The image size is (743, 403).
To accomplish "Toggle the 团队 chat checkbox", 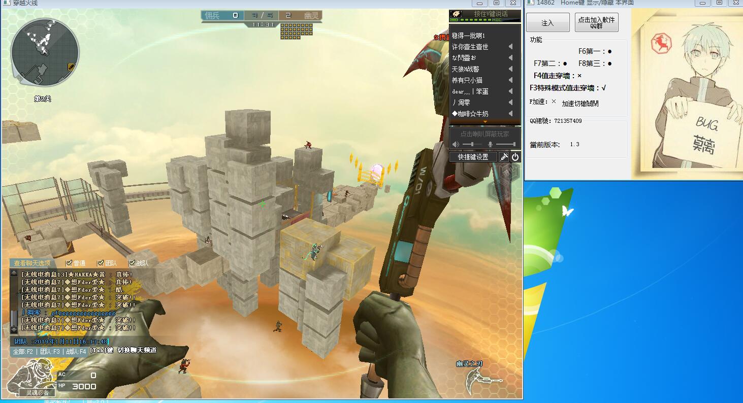I will coord(101,263).
